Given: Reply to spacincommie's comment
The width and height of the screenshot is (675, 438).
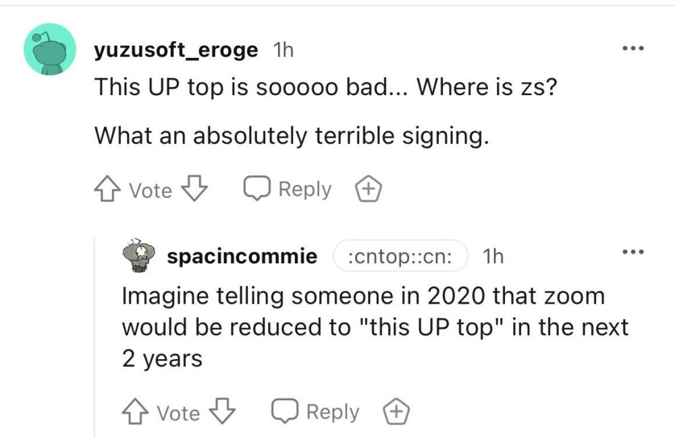Looking at the screenshot, I should point(316,412).
